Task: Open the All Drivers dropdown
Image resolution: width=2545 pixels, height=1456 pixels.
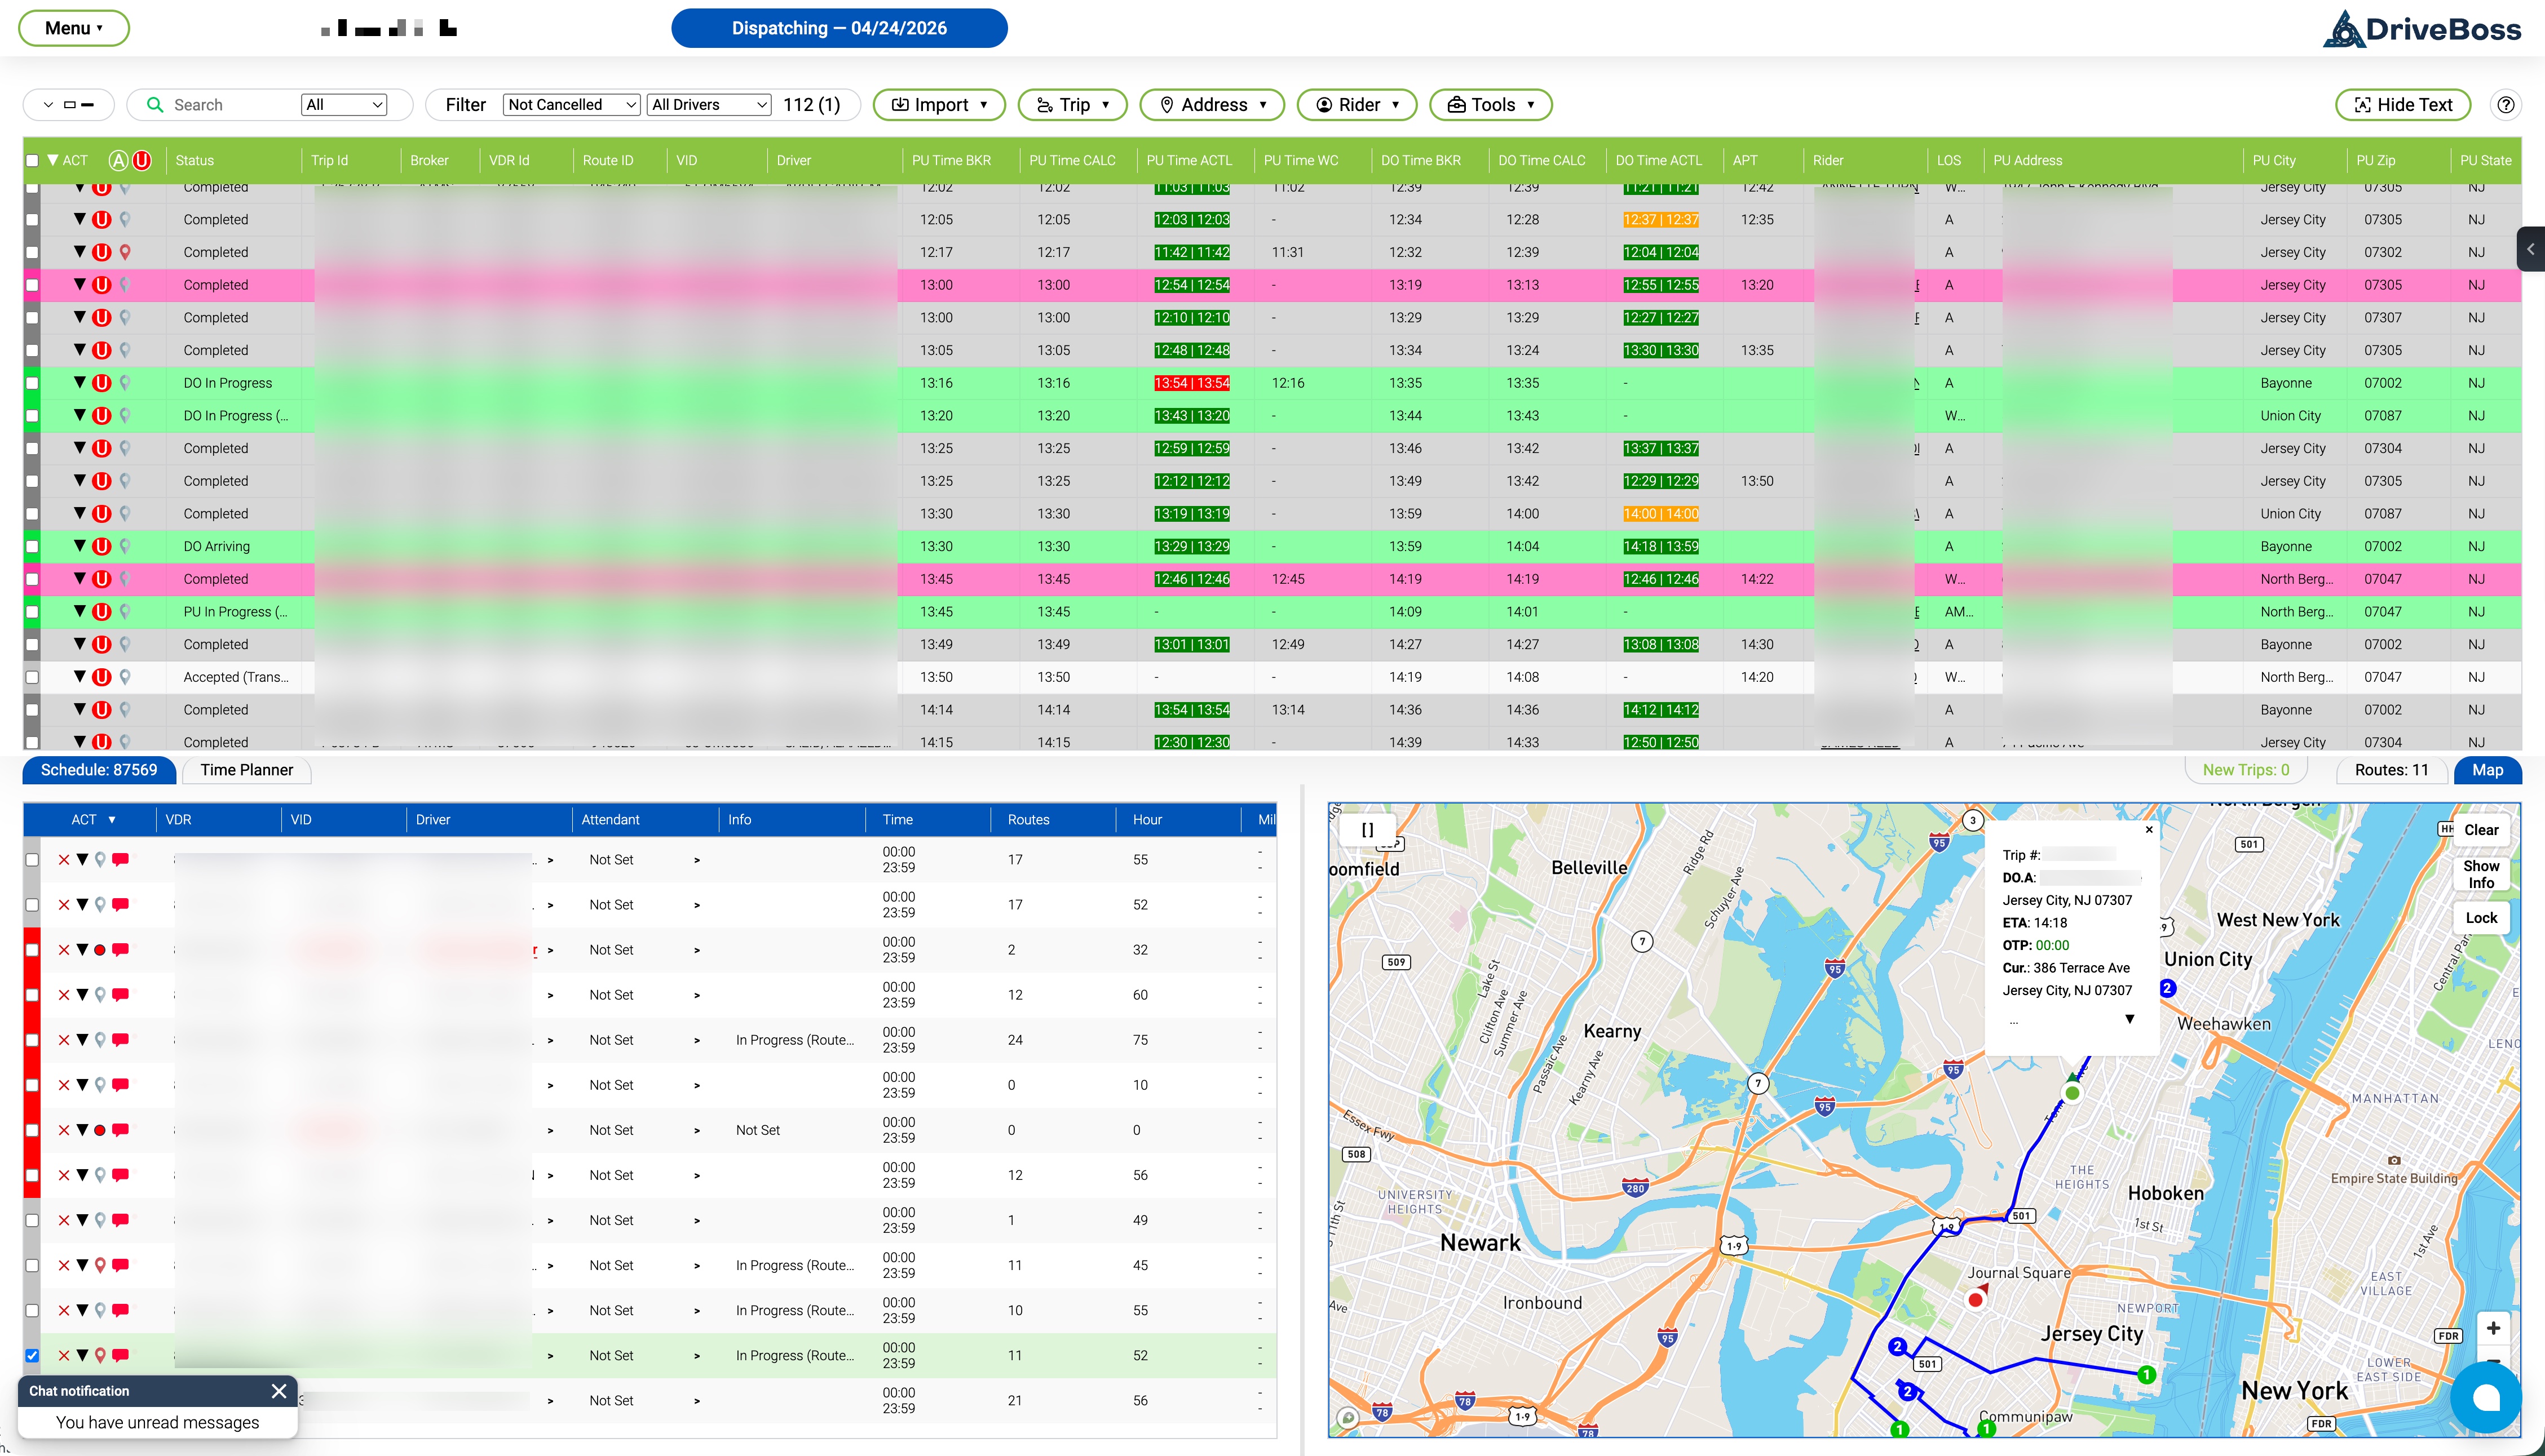Action: [708, 105]
